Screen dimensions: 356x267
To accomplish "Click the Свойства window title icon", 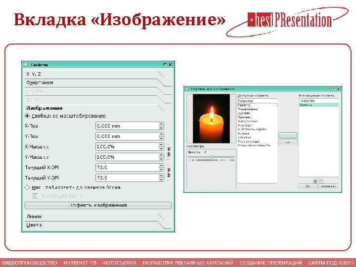I will click(x=26, y=65).
